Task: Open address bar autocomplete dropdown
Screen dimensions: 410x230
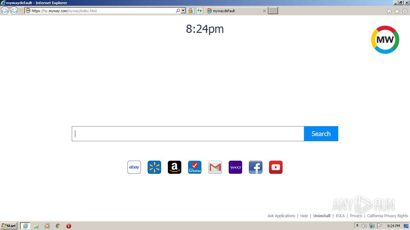Action: click(183, 11)
